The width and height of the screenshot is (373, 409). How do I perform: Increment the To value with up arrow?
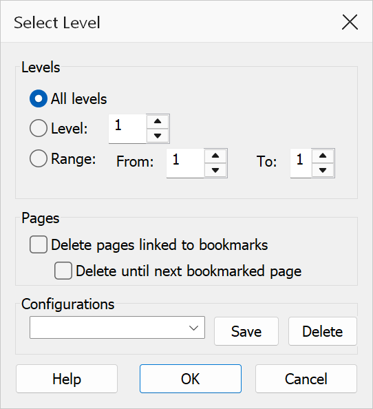click(323, 156)
